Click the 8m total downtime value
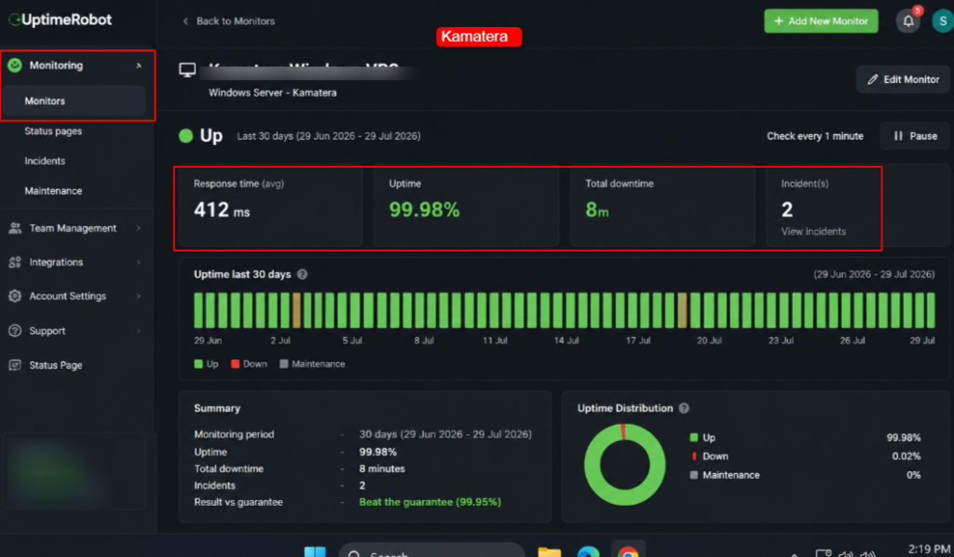The image size is (954, 557). (x=597, y=210)
